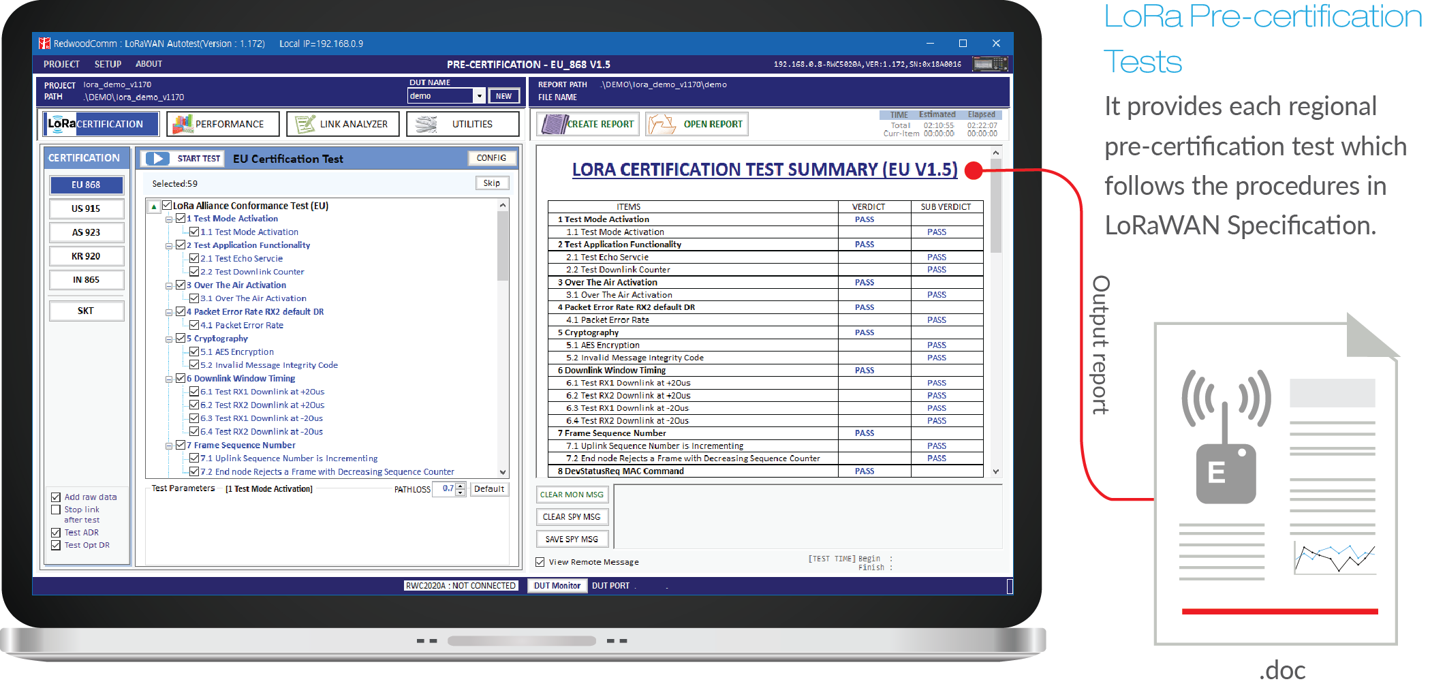Viewport: 1430px width, 686px height.
Task: Collapse 6 Downlink Window Timing node
Action: pyautogui.click(x=169, y=379)
